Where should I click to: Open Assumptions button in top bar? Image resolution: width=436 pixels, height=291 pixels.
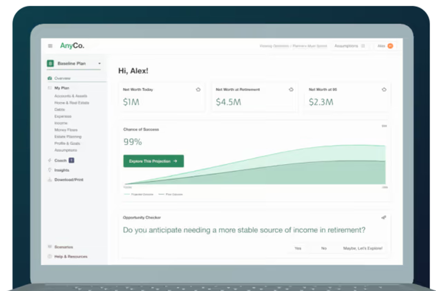350,46
